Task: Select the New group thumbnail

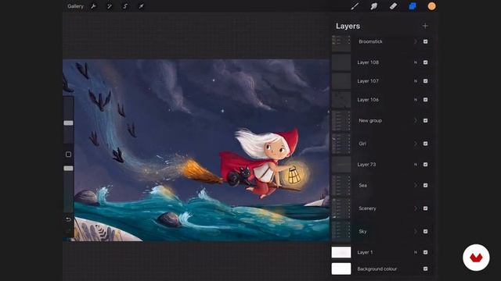Action: [x=341, y=121]
